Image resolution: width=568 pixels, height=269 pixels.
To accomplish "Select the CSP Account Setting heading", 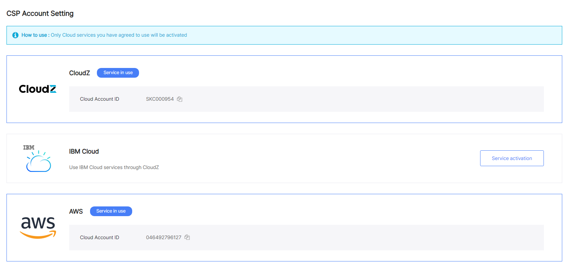I will tap(40, 13).
